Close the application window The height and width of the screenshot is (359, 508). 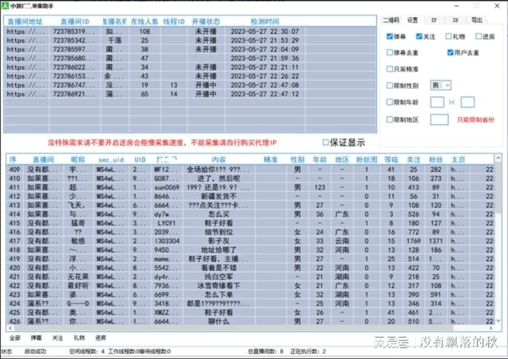(x=497, y=5)
